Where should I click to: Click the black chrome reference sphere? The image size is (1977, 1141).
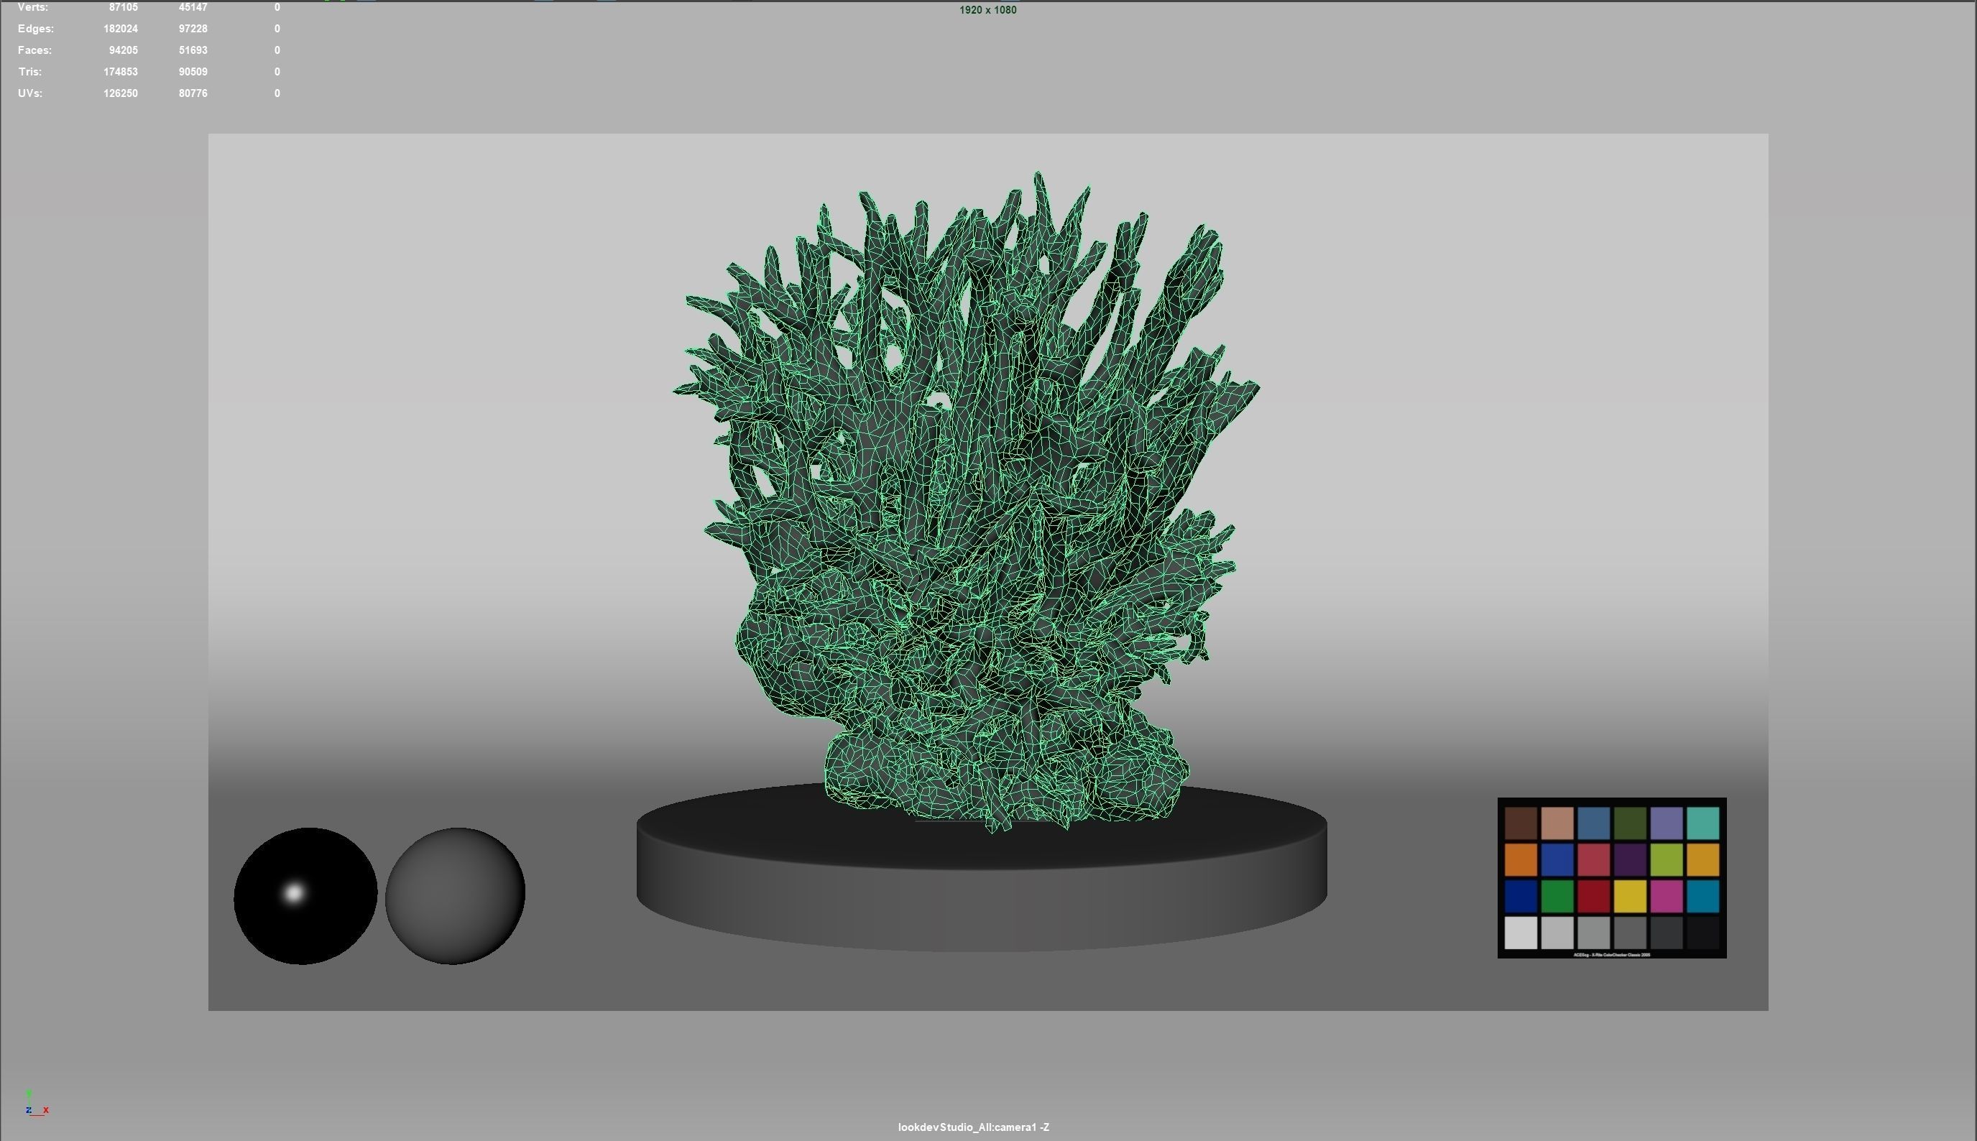pos(305,896)
